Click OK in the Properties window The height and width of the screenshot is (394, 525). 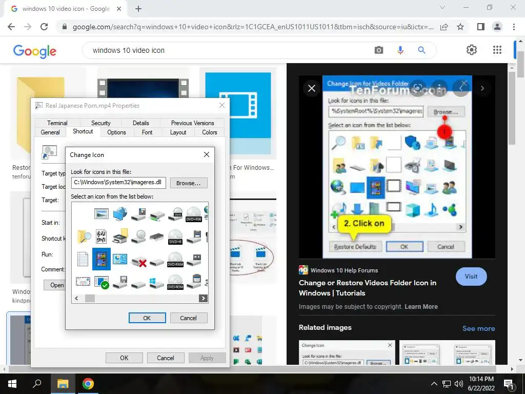coord(124,358)
